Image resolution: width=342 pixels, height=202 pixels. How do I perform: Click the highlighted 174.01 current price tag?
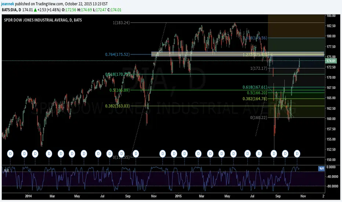pyautogui.click(x=331, y=61)
